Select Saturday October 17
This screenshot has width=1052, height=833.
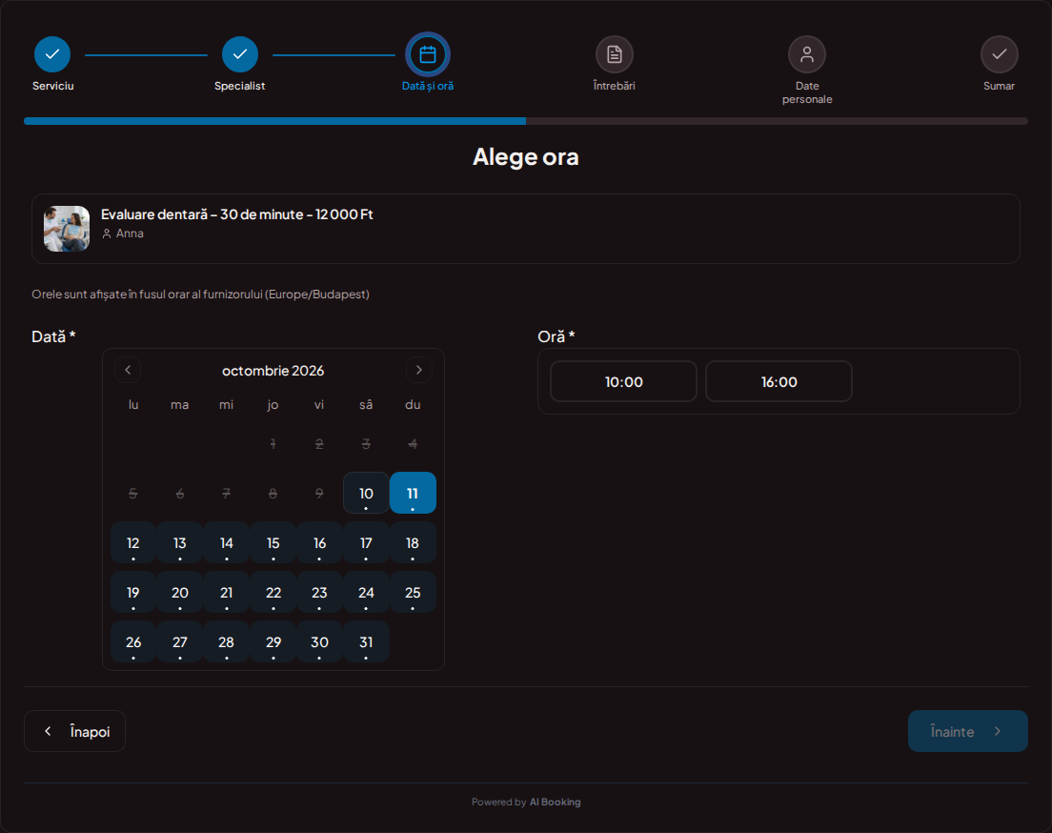(x=366, y=543)
